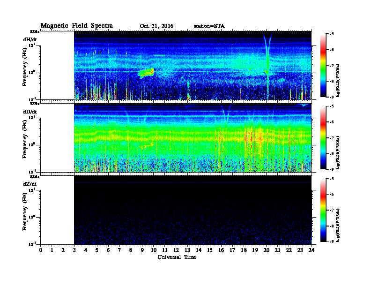Select the Frequency (Hz) label of dH/dt panel
This screenshot has height=287, width=371.
click(x=25, y=67)
